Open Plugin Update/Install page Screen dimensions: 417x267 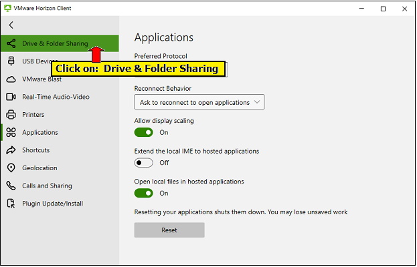pos(60,204)
